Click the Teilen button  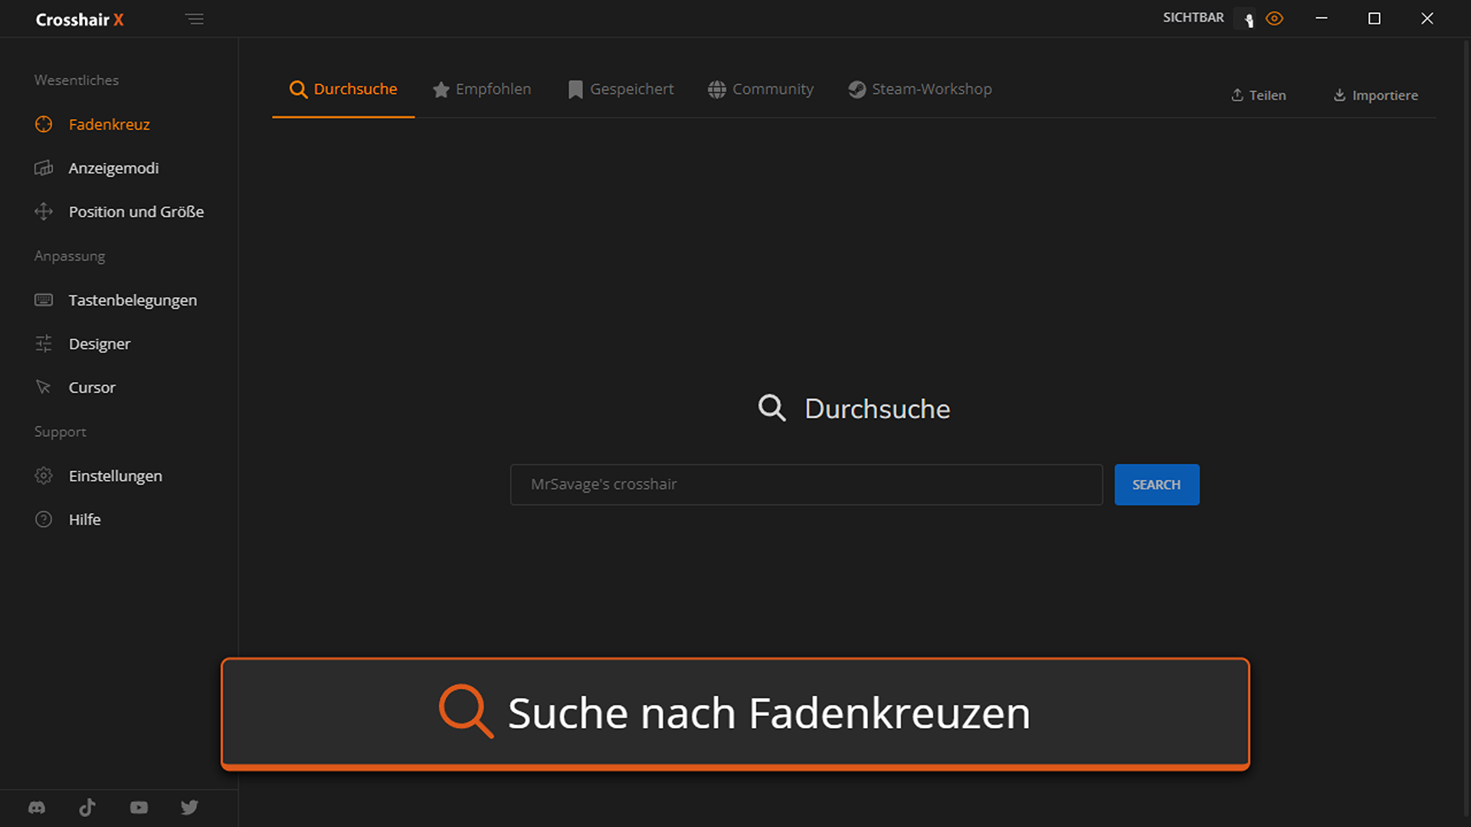1259,95
